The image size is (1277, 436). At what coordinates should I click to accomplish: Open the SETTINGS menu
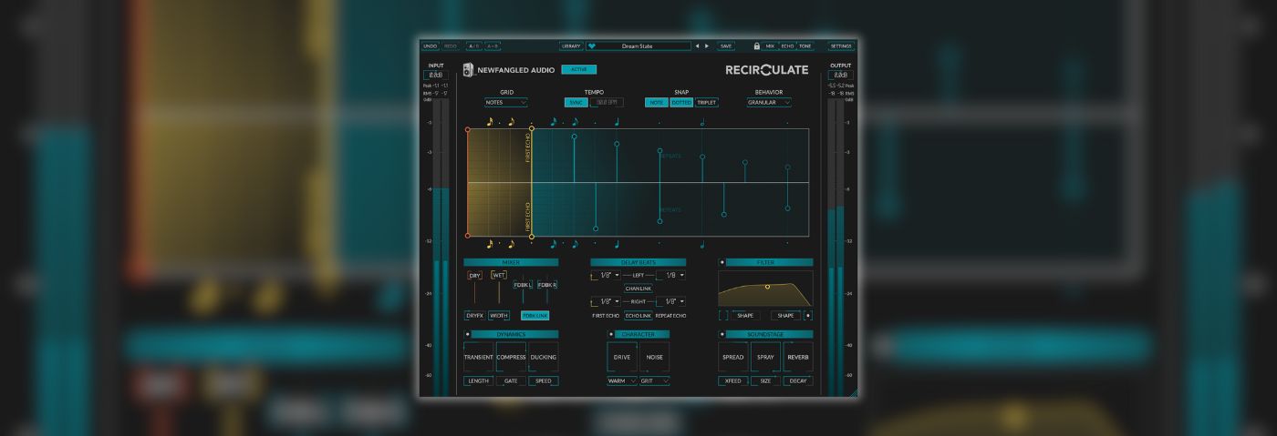pyautogui.click(x=841, y=46)
